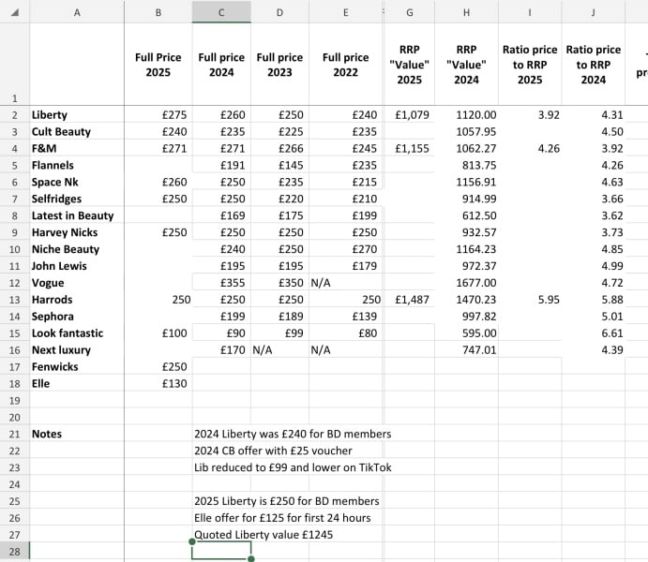648x562 pixels.
Task: Select column A header
Action: [x=77, y=12]
